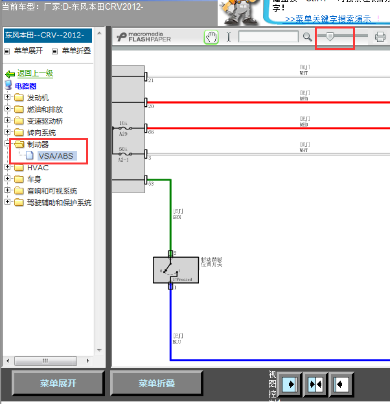
Task: Click the magnifier search icon
Action: coord(307,37)
